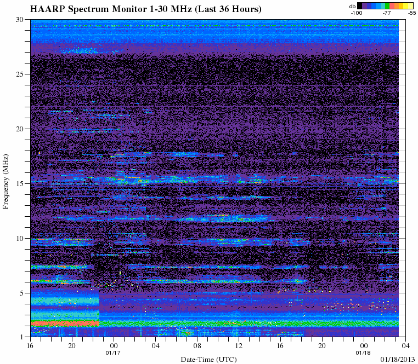Click the '01/18/2013' date stamp
Viewport: 418px width, 364px height.
pos(398,360)
